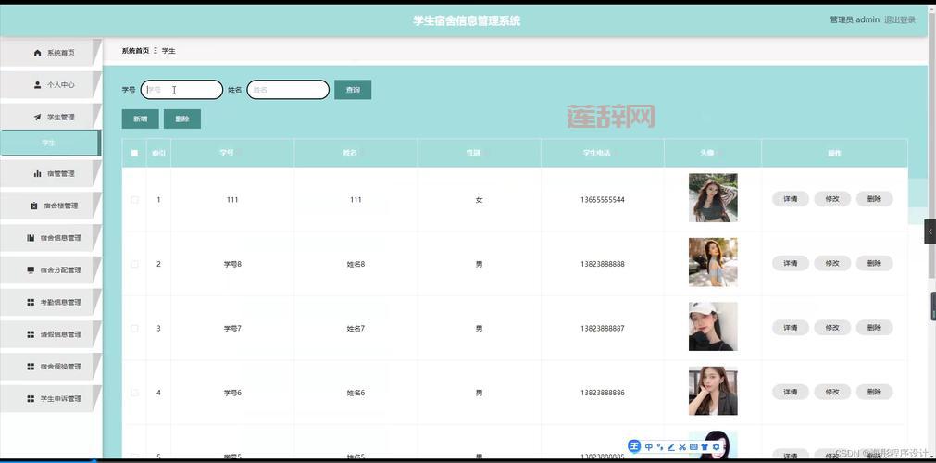Click the clipboard icon for 宿舍楼管理

coord(34,206)
